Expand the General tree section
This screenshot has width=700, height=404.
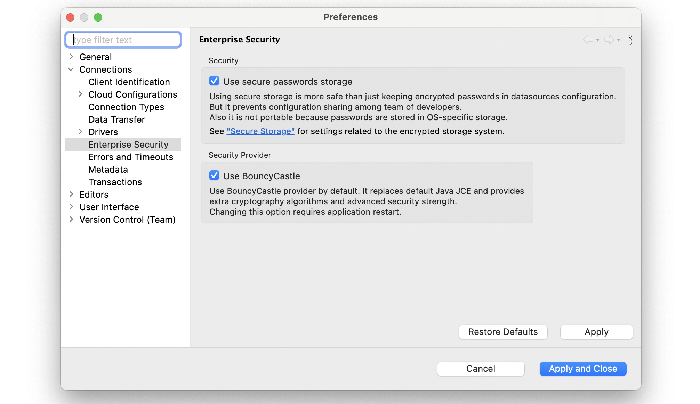pyautogui.click(x=71, y=57)
